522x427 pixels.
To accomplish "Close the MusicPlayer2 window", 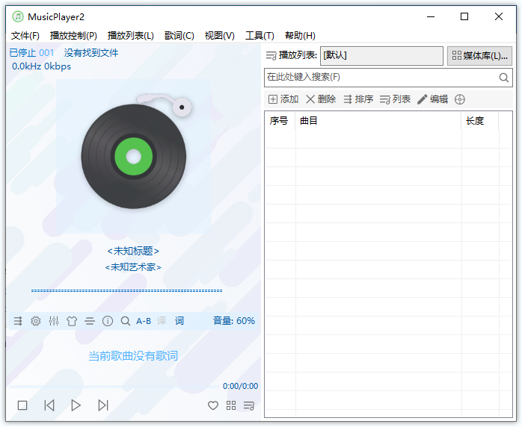I will (x=499, y=16).
